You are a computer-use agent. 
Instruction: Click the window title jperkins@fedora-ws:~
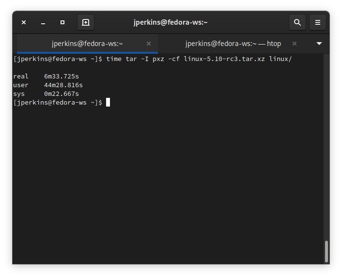click(x=171, y=22)
